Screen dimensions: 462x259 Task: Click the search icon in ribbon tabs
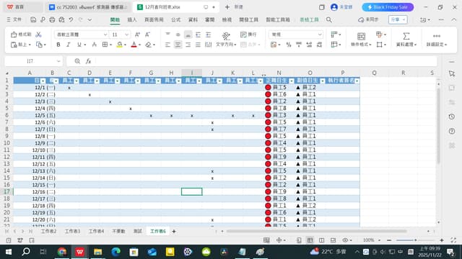click(329, 19)
